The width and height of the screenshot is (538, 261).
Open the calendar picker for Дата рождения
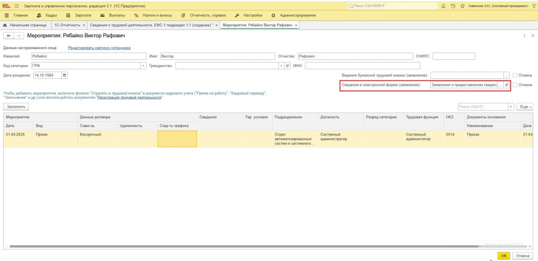pos(65,75)
